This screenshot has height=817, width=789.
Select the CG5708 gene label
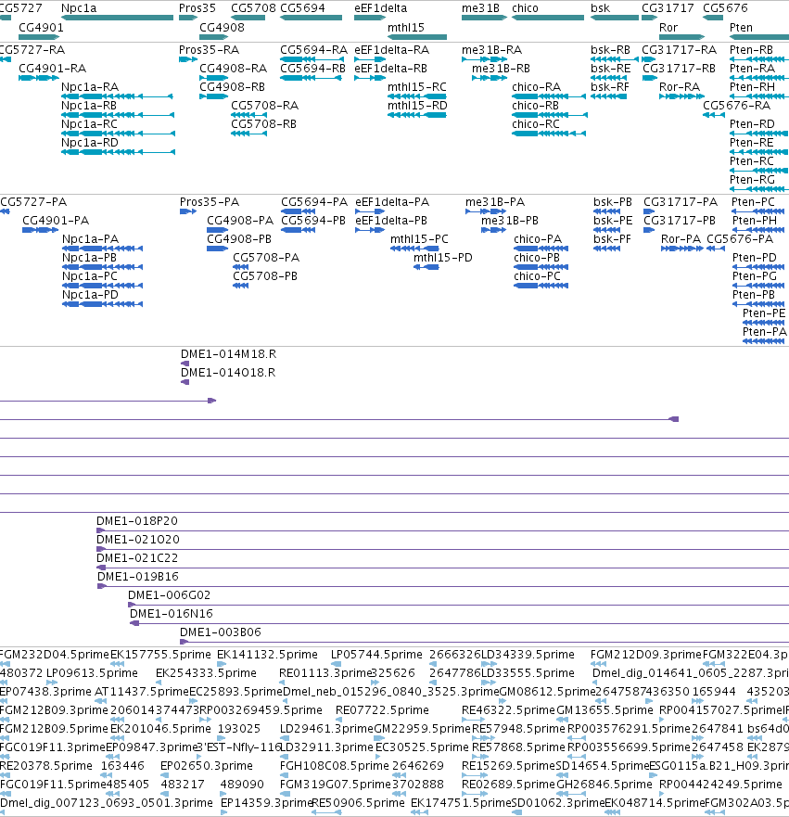coord(253,8)
